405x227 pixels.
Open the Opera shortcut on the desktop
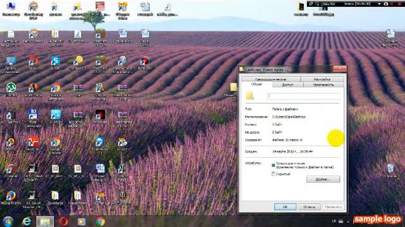click(34, 63)
